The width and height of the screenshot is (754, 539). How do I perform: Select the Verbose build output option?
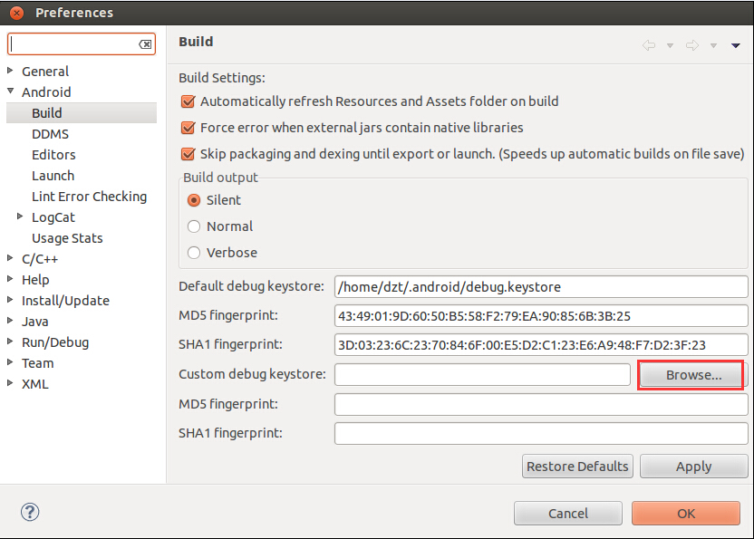(194, 253)
